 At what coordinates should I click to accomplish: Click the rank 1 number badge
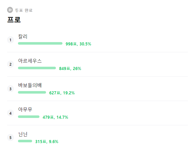[x=10, y=40]
